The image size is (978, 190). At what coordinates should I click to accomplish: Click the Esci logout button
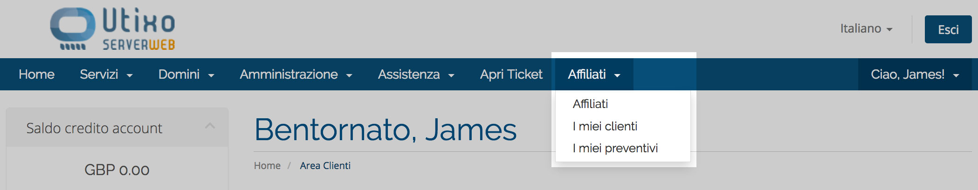[948, 29]
